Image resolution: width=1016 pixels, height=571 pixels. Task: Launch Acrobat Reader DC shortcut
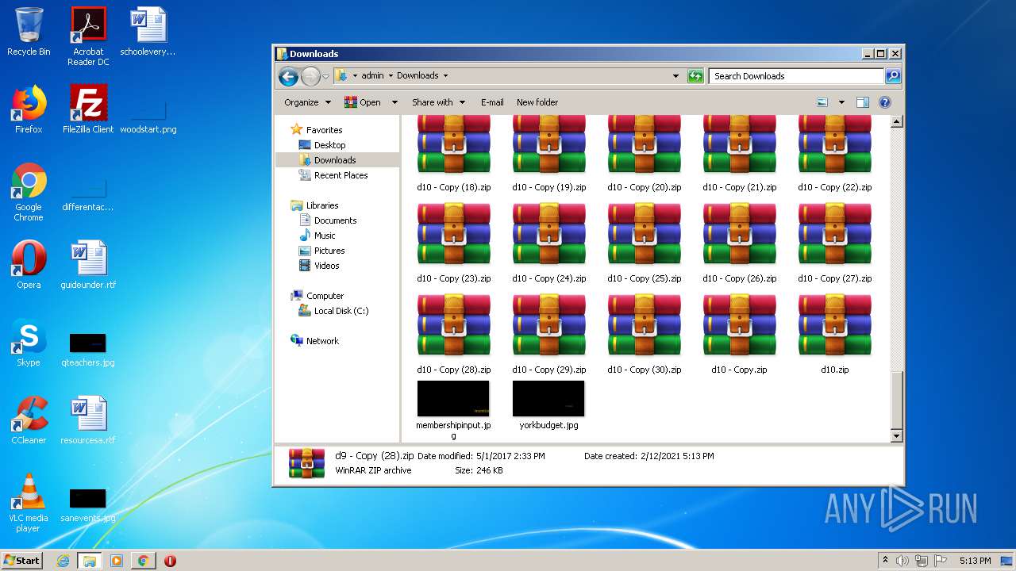(x=88, y=36)
